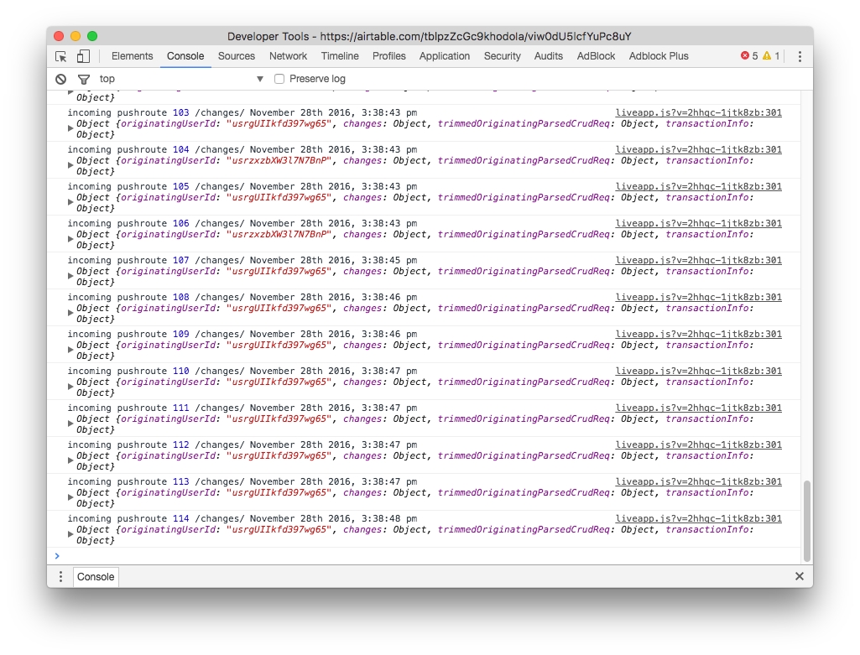Clear the console with the ban icon

tap(59, 78)
